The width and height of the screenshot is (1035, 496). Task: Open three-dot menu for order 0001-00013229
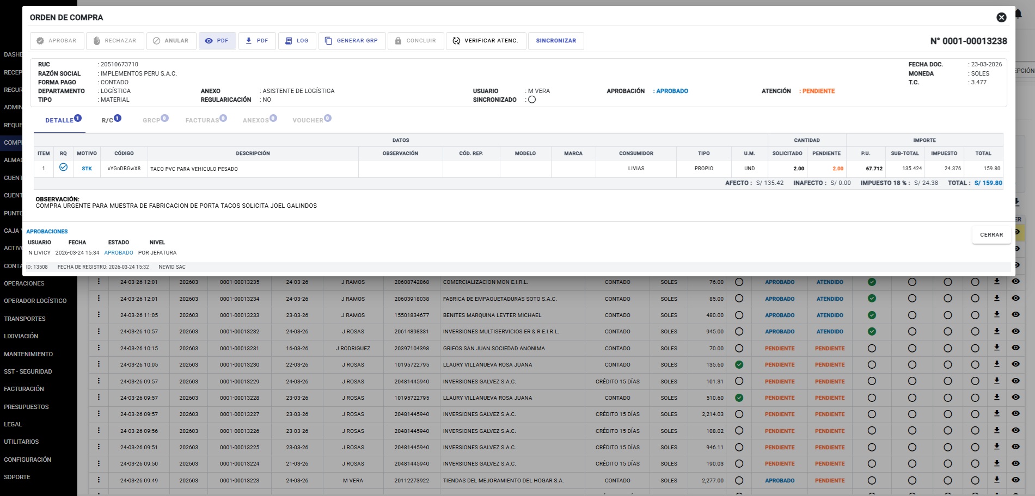click(x=99, y=381)
